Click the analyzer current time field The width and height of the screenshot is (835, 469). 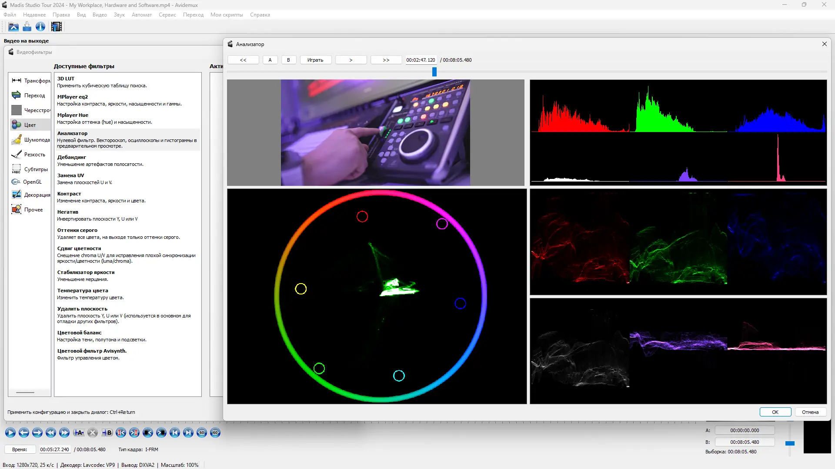(x=421, y=60)
